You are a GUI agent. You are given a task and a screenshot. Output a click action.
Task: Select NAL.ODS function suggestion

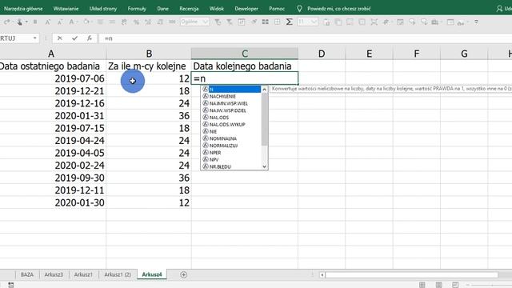click(x=231, y=118)
